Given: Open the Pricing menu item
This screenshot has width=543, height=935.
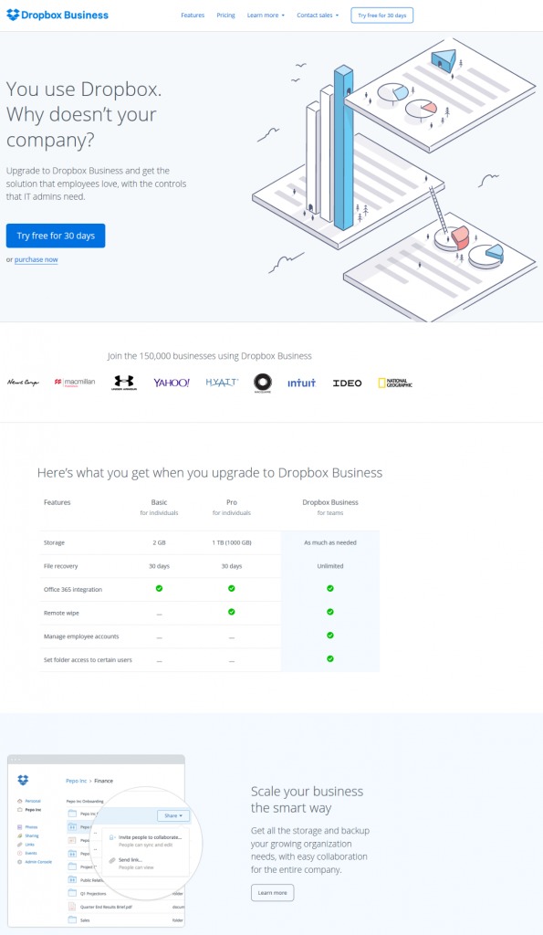Looking at the screenshot, I should (x=225, y=16).
